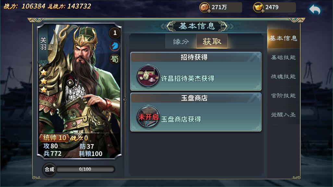The width and height of the screenshot is (333, 187).
Task: Click the 合成 synthesis button
Action: 49,170
